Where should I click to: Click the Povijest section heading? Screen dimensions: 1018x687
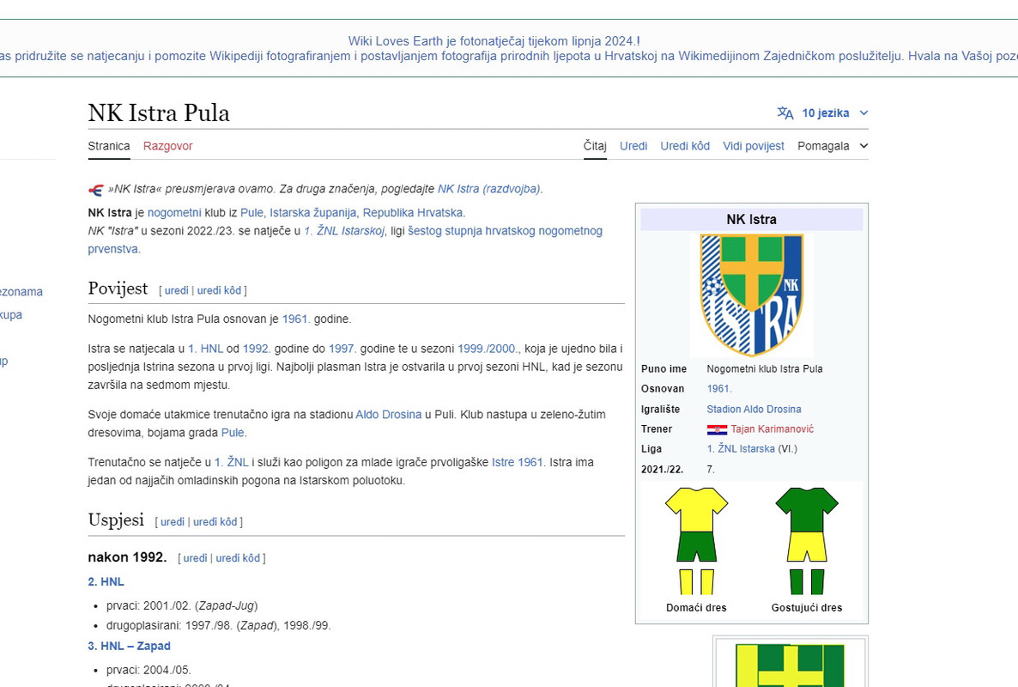click(118, 289)
